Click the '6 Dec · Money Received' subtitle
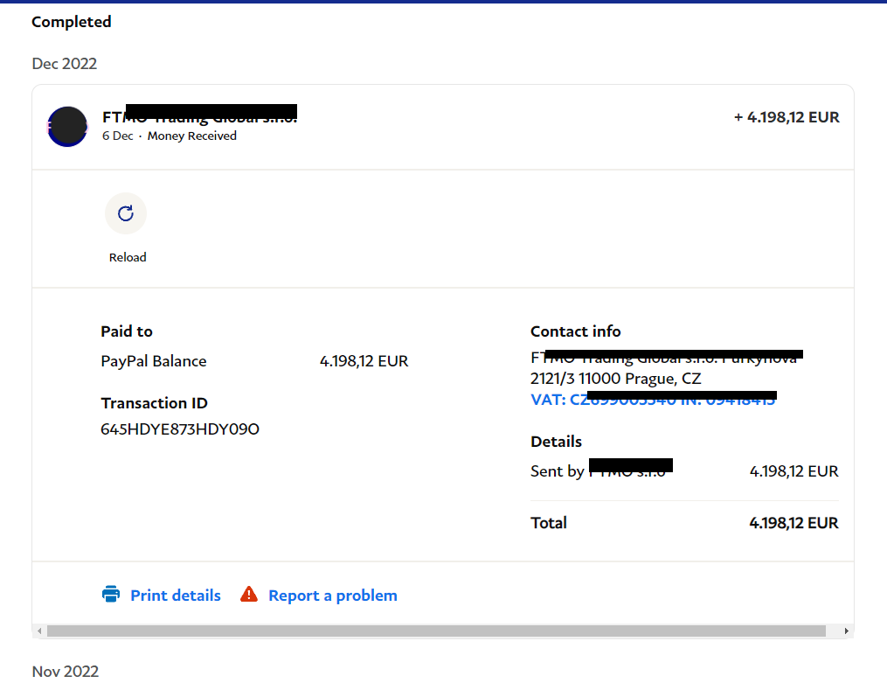Screen dimensions: 887x690 [x=170, y=136]
